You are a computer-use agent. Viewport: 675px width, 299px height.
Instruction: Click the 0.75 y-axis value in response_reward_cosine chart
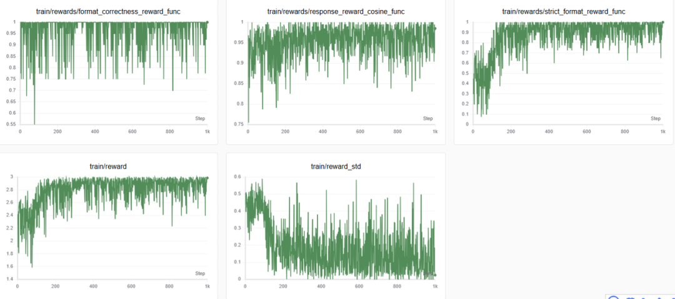pyautogui.click(x=240, y=124)
